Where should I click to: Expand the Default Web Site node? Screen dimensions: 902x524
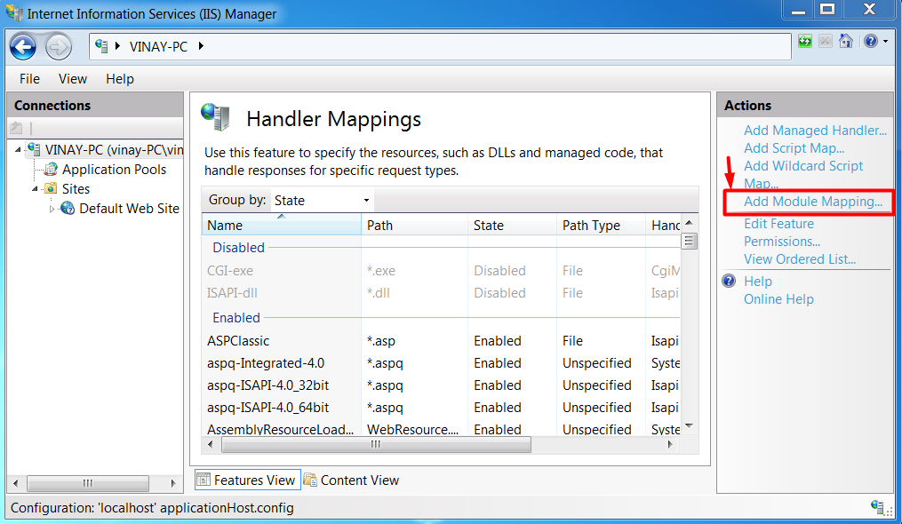(x=52, y=209)
